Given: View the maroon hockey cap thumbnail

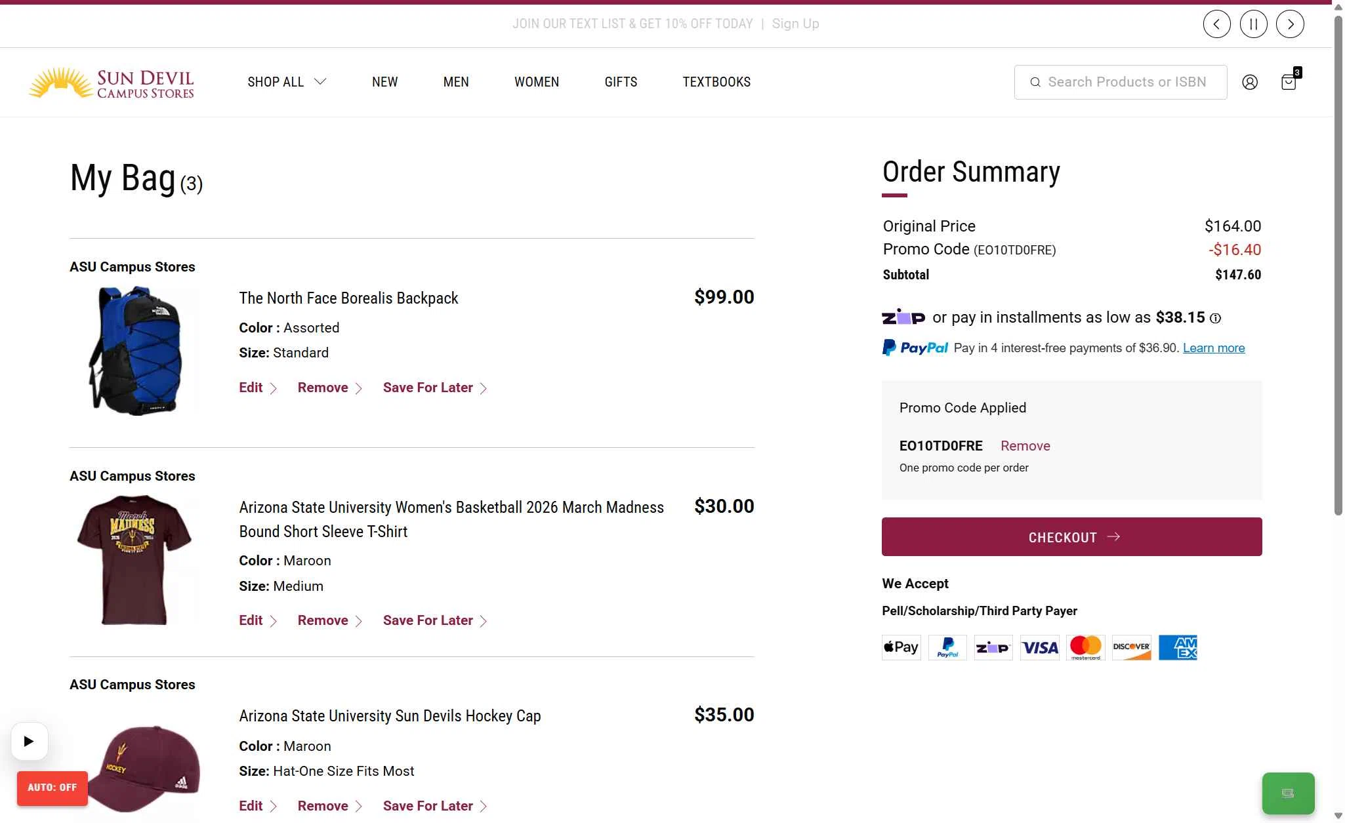Looking at the screenshot, I should click(143, 769).
